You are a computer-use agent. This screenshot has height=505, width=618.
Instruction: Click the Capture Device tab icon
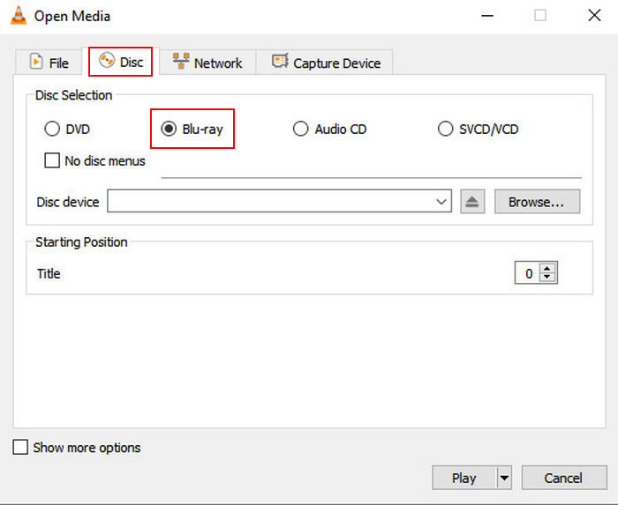[x=280, y=63]
